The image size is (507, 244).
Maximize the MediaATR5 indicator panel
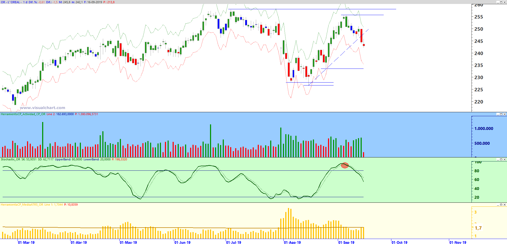coord(501,205)
